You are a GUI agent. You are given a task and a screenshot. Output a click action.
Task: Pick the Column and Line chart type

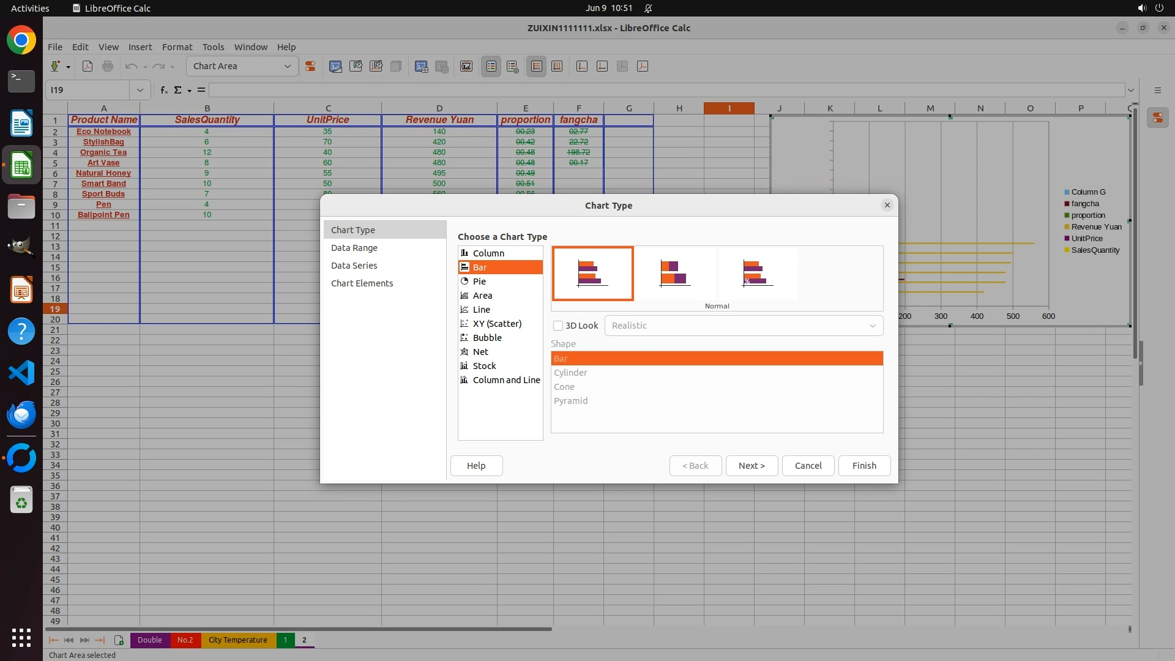[x=505, y=380]
